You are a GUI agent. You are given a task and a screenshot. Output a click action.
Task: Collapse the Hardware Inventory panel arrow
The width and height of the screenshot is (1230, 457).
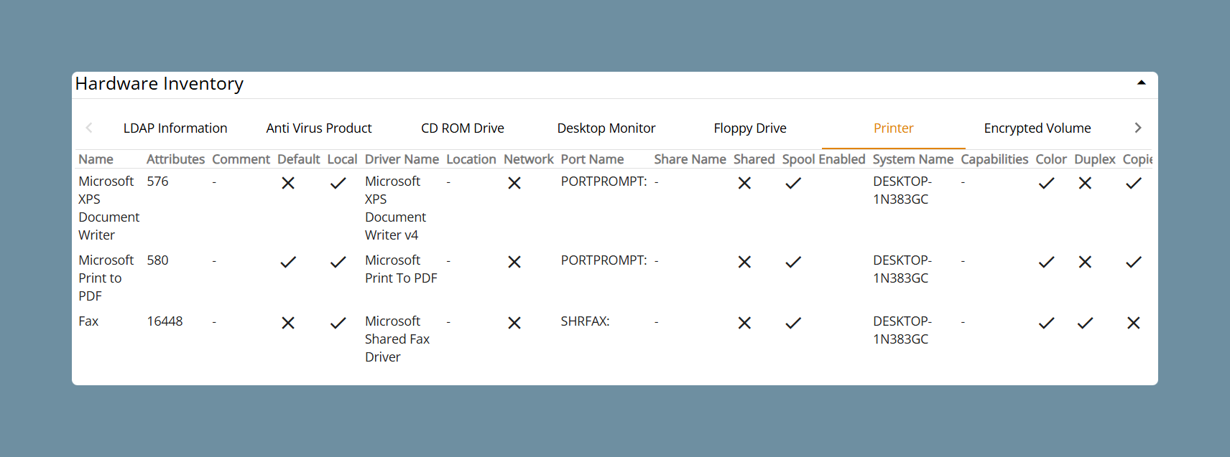(x=1141, y=83)
